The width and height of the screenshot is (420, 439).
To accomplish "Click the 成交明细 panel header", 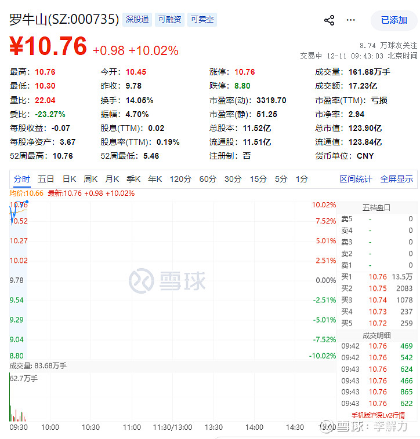I will [376, 335].
